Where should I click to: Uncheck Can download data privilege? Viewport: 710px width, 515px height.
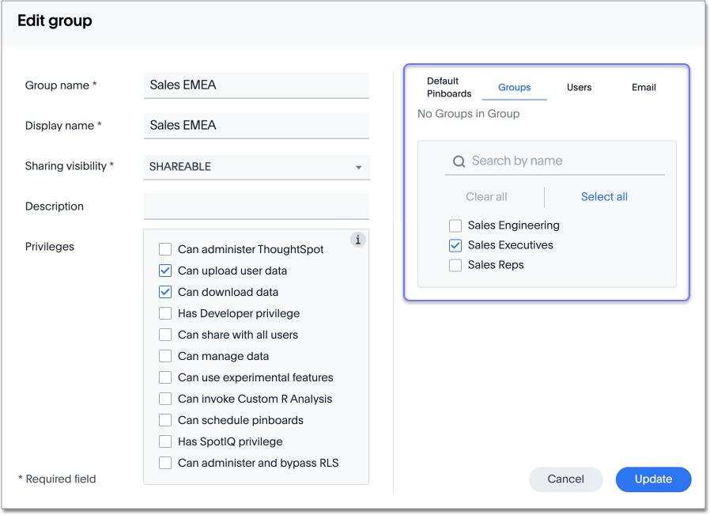(165, 292)
